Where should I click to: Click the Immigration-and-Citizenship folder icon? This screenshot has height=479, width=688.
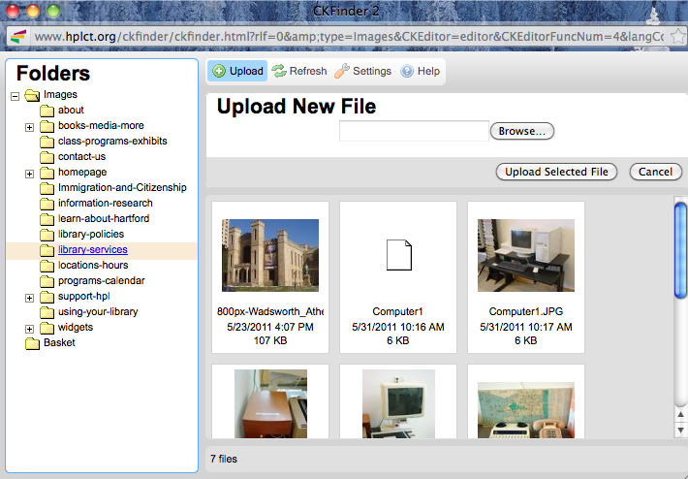pyautogui.click(x=47, y=188)
